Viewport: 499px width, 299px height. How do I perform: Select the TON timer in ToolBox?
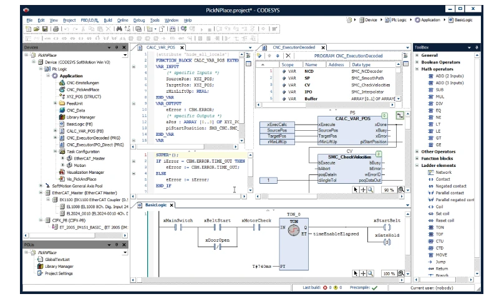pos(436,227)
